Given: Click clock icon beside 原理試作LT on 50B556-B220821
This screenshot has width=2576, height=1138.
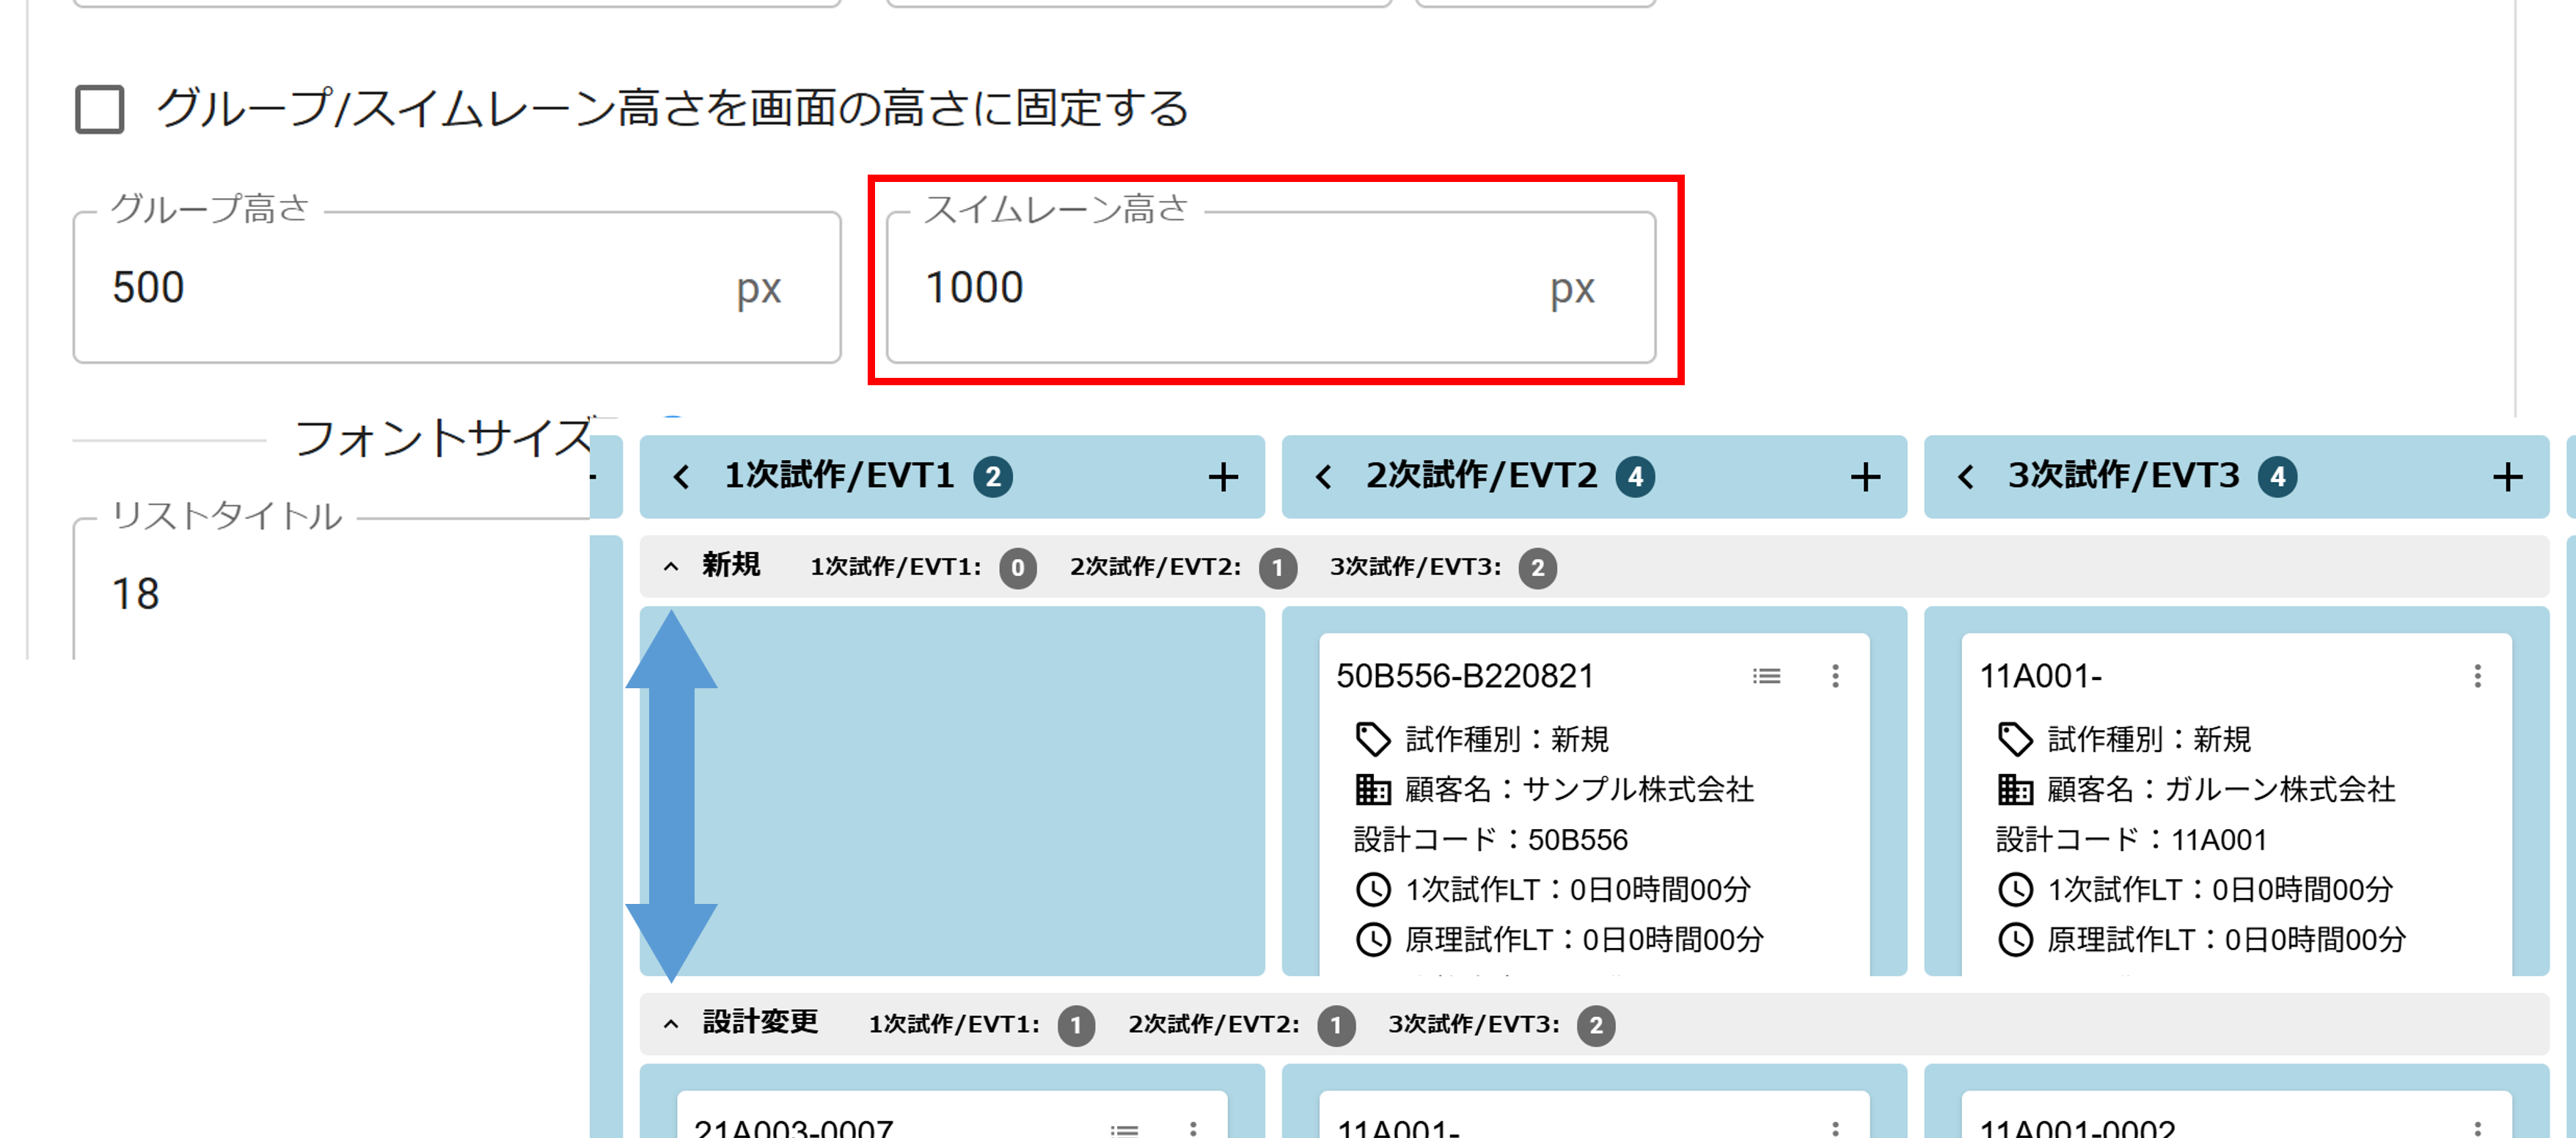Looking at the screenshot, I should (x=1373, y=939).
